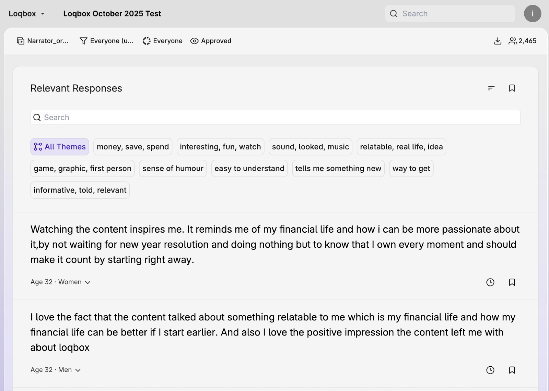
Task: Click clock icon on Age 32 Women response
Action: (x=490, y=282)
